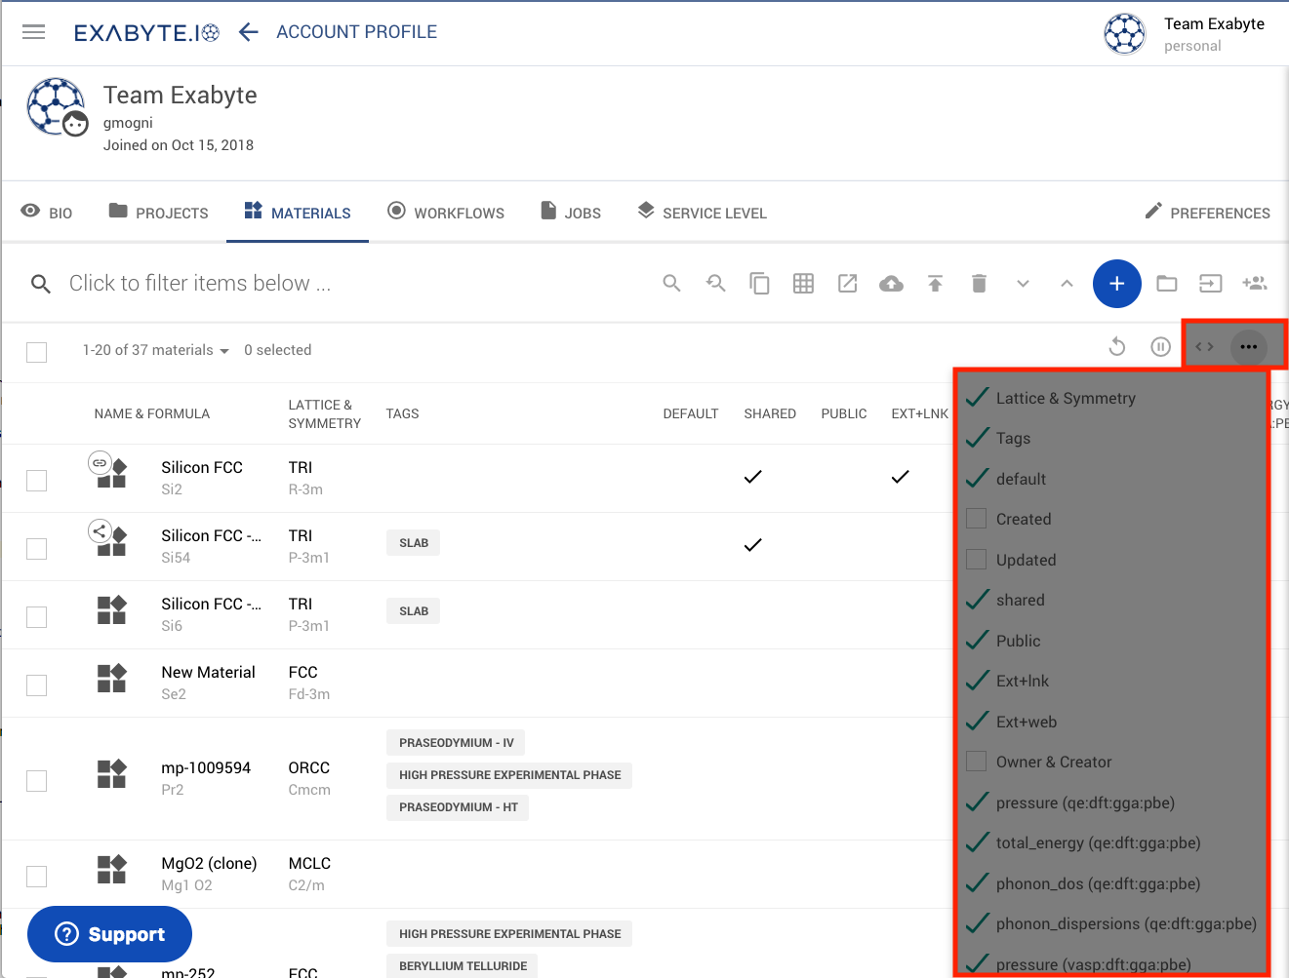The height and width of the screenshot is (978, 1289).
Task: Switch to grid view with the table icon
Action: (x=803, y=283)
